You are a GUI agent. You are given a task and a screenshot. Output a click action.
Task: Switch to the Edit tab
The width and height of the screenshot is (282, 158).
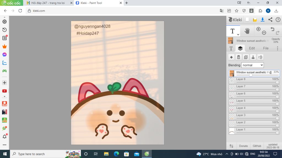[x=252, y=48]
